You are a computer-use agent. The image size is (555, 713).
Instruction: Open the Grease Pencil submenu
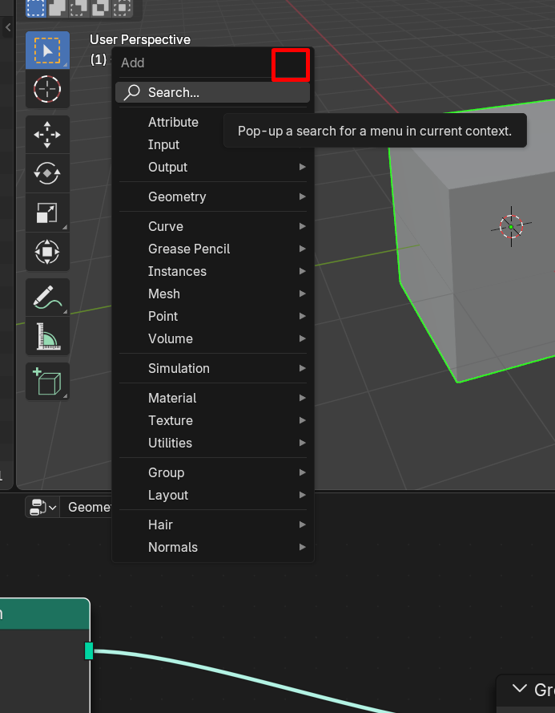(x=212, y=249)
